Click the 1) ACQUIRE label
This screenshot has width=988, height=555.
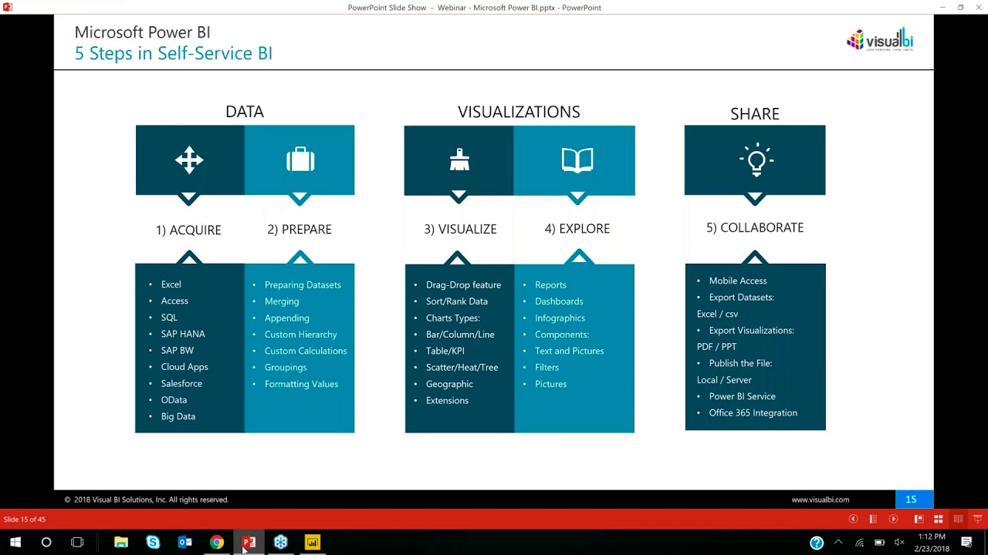point(188,230)
